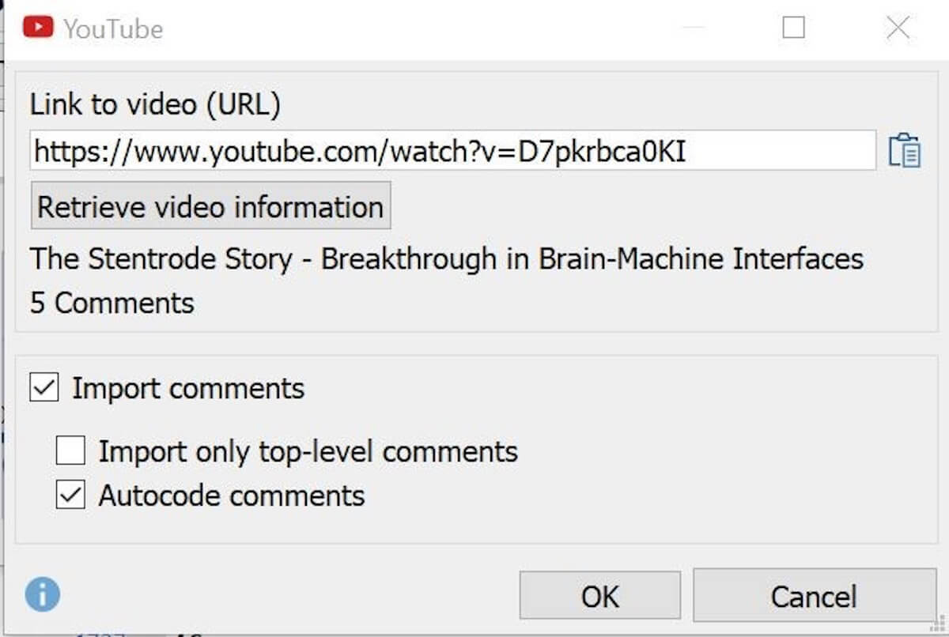Image resolution: width=949 pixels, height=637 pixels.
Task: Click the paste-from-clipboard icon beside URL field
Action: 905,150
